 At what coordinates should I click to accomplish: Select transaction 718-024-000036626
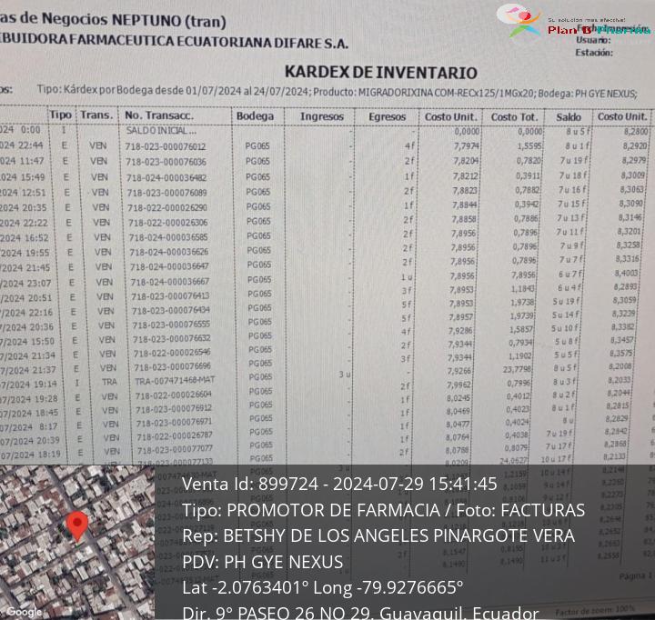click(x=169, y=252)
